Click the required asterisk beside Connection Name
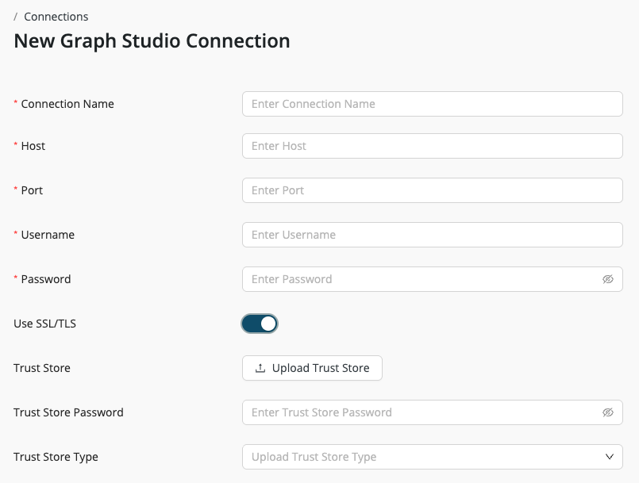The height and width of the screenshot is (483, 639). [17, 104]
